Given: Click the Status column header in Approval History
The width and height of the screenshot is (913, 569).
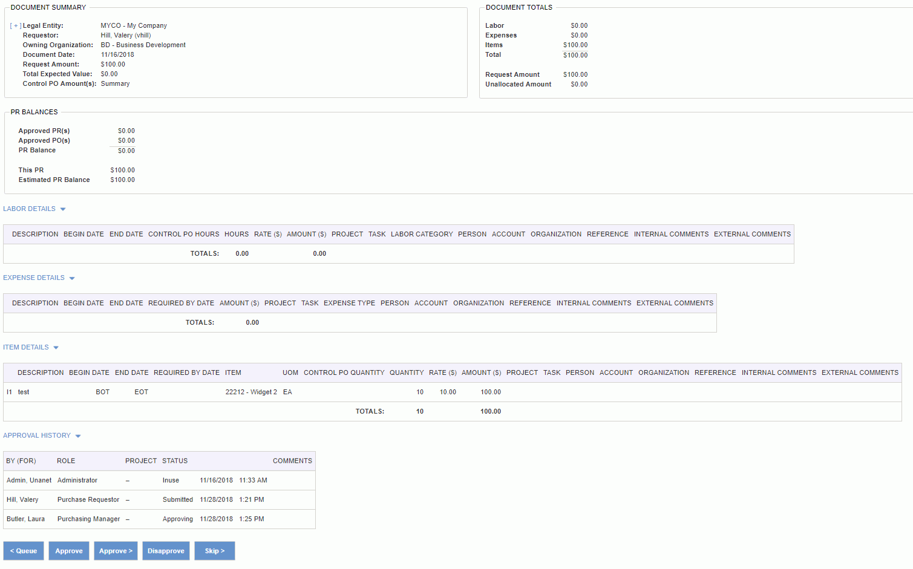Looking at the screenshot, I should (175, 461).
